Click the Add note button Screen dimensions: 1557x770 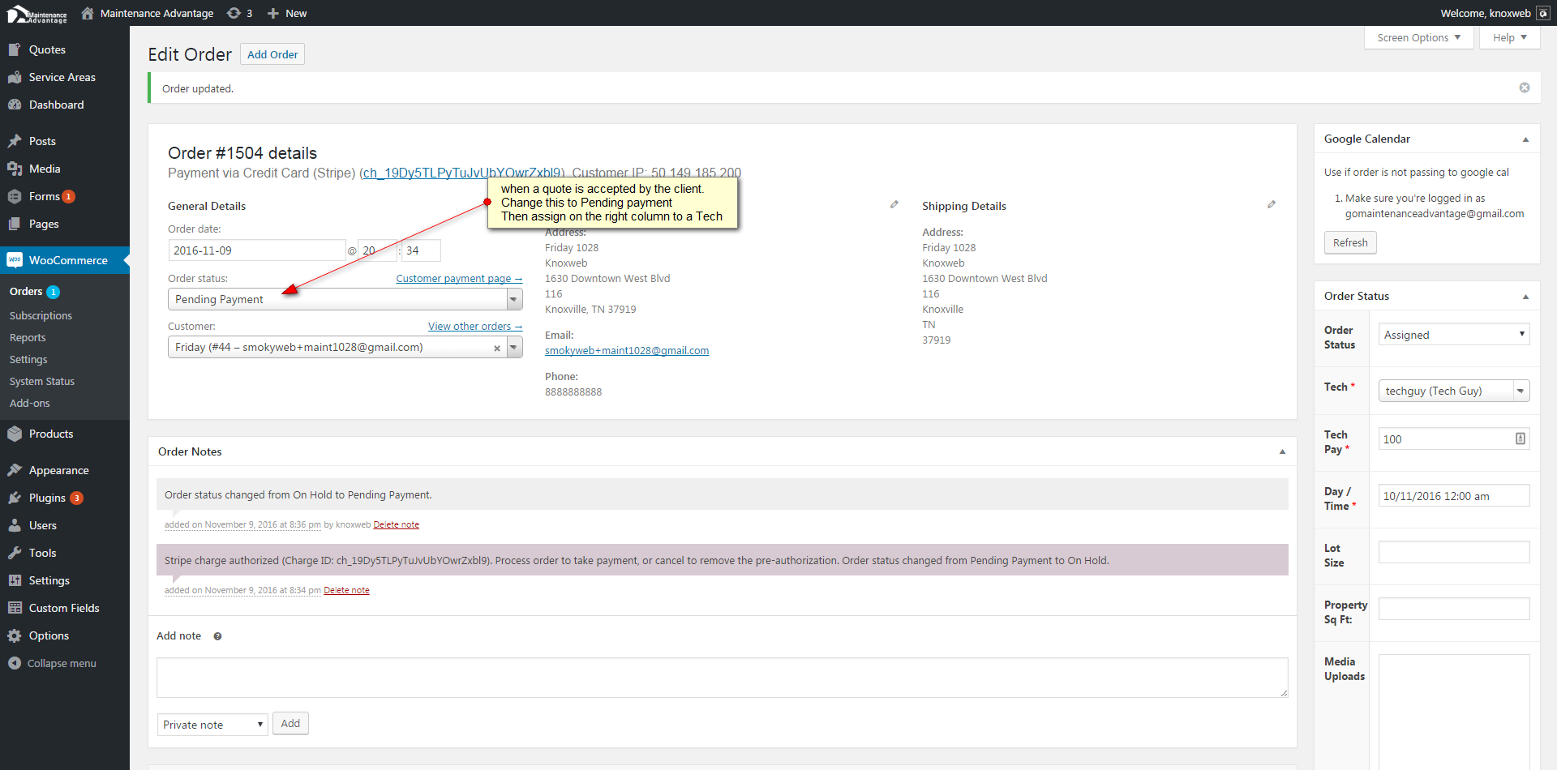290,723
